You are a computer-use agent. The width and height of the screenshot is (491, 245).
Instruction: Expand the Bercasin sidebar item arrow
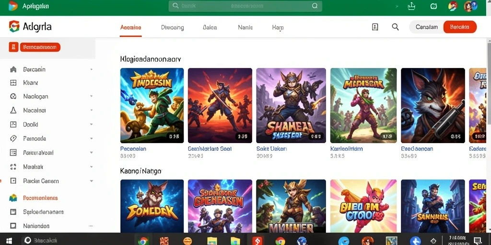[x=92, y=69]
